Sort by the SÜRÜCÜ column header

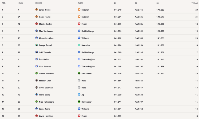(x=38, y=3)
